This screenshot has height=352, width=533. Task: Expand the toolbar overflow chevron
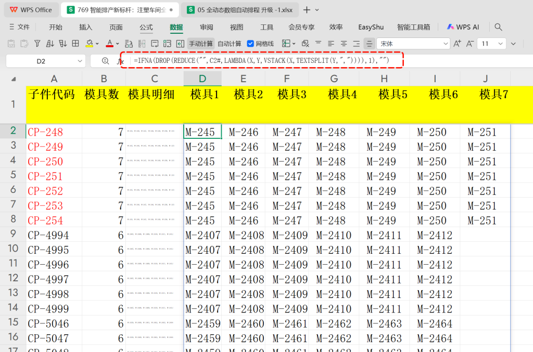513,44
